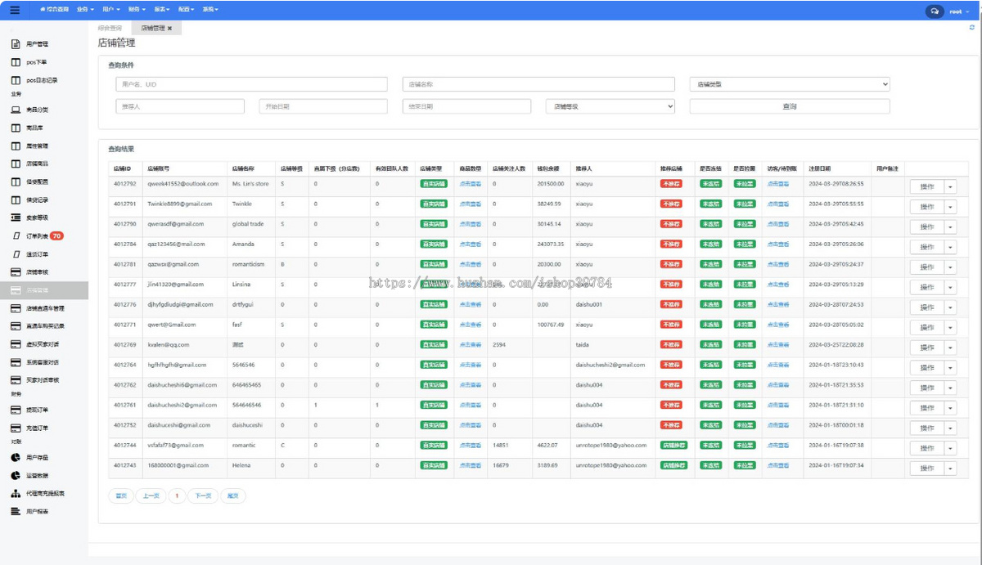The width and height of the screenshot is (982, 565).
Task: Select the laptop icon for 商品分类
Action: (x=16, y=109)
